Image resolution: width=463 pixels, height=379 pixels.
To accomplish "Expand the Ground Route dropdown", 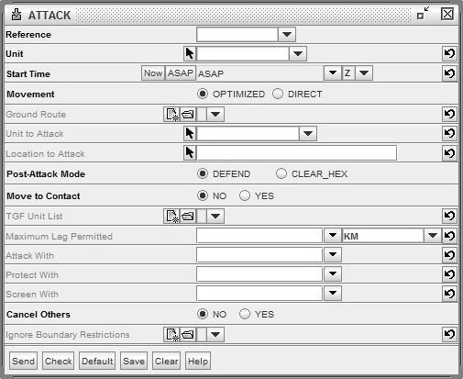I will click(215, 114).
